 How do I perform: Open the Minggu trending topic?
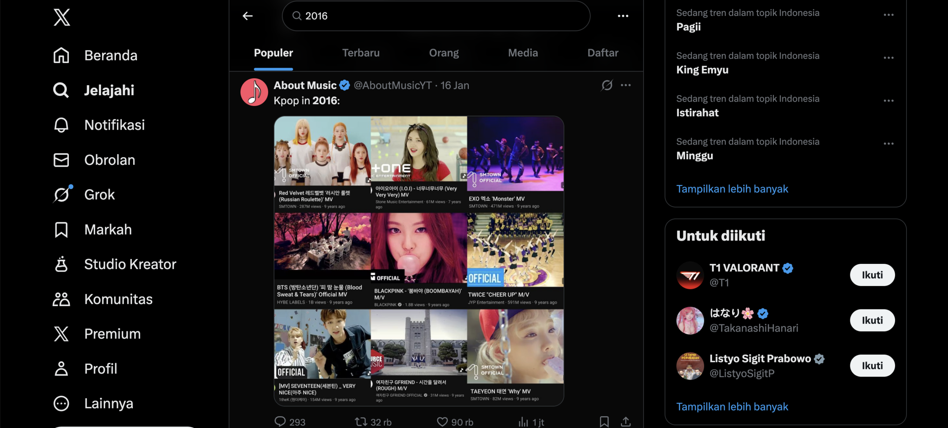pos(694,156)
